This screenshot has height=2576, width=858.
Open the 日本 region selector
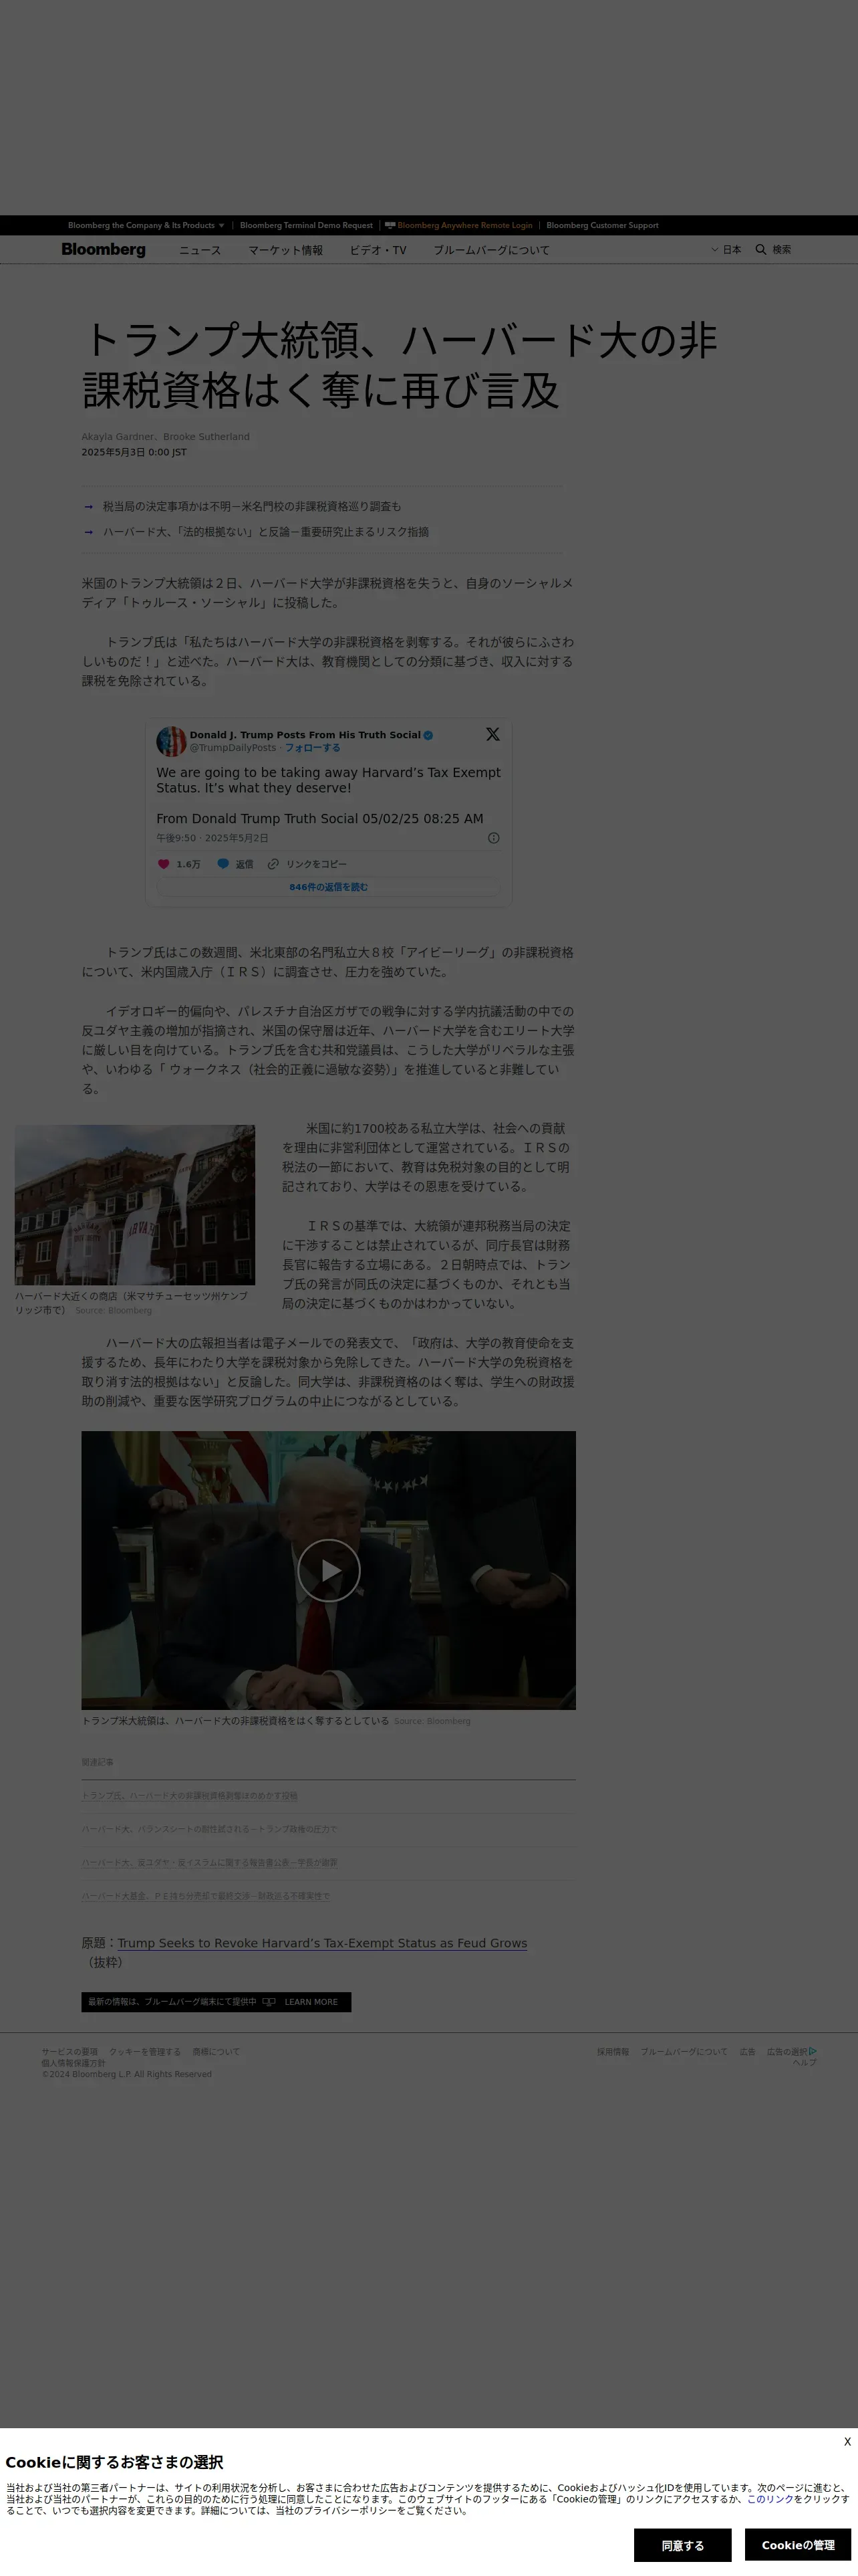(x=726, y=249)
